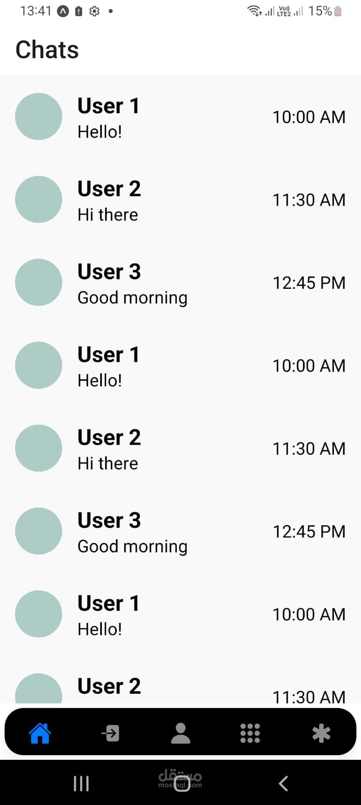Open the dial pad grid icon
Image resolution: width=361 pixels, height=805 pixels.
[x=250, y=733]
